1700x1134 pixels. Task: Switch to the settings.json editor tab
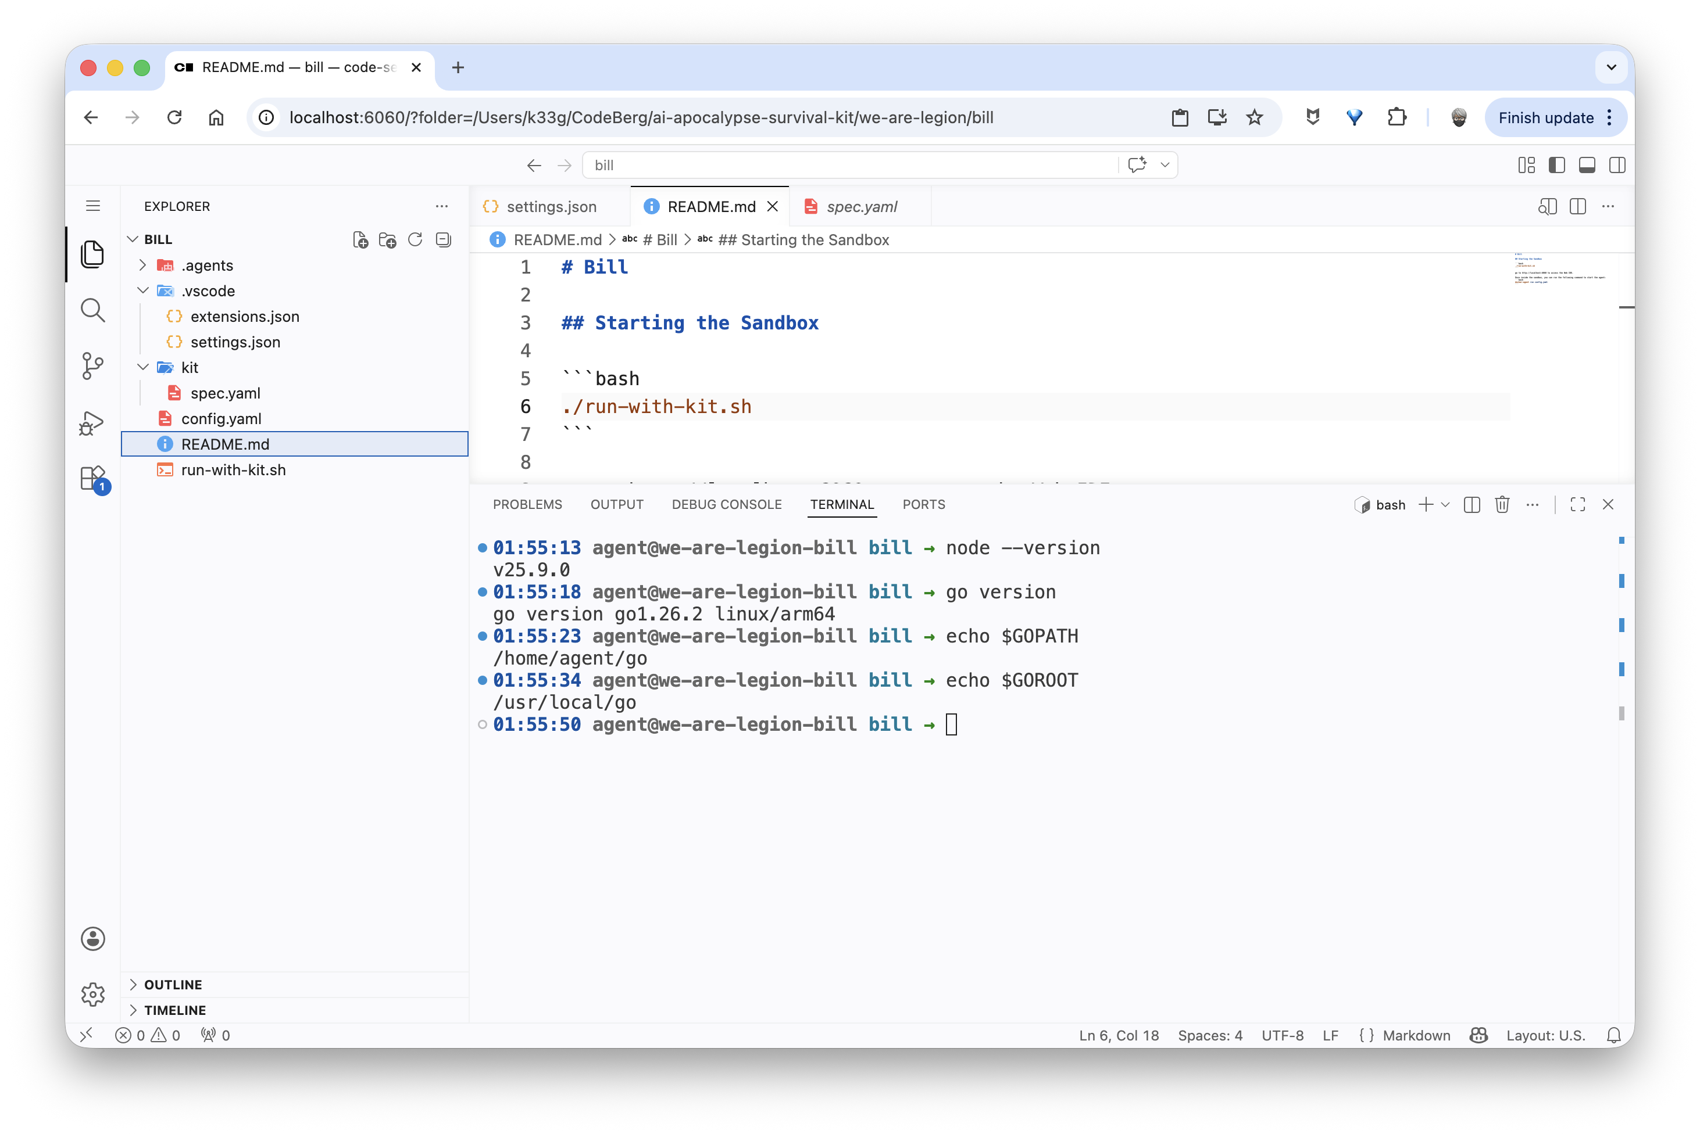(x=550, y=207)
